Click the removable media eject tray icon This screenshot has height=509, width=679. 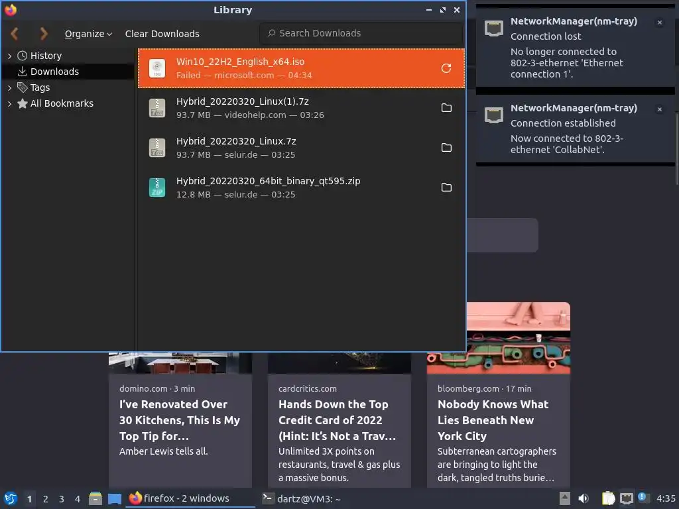564,498
